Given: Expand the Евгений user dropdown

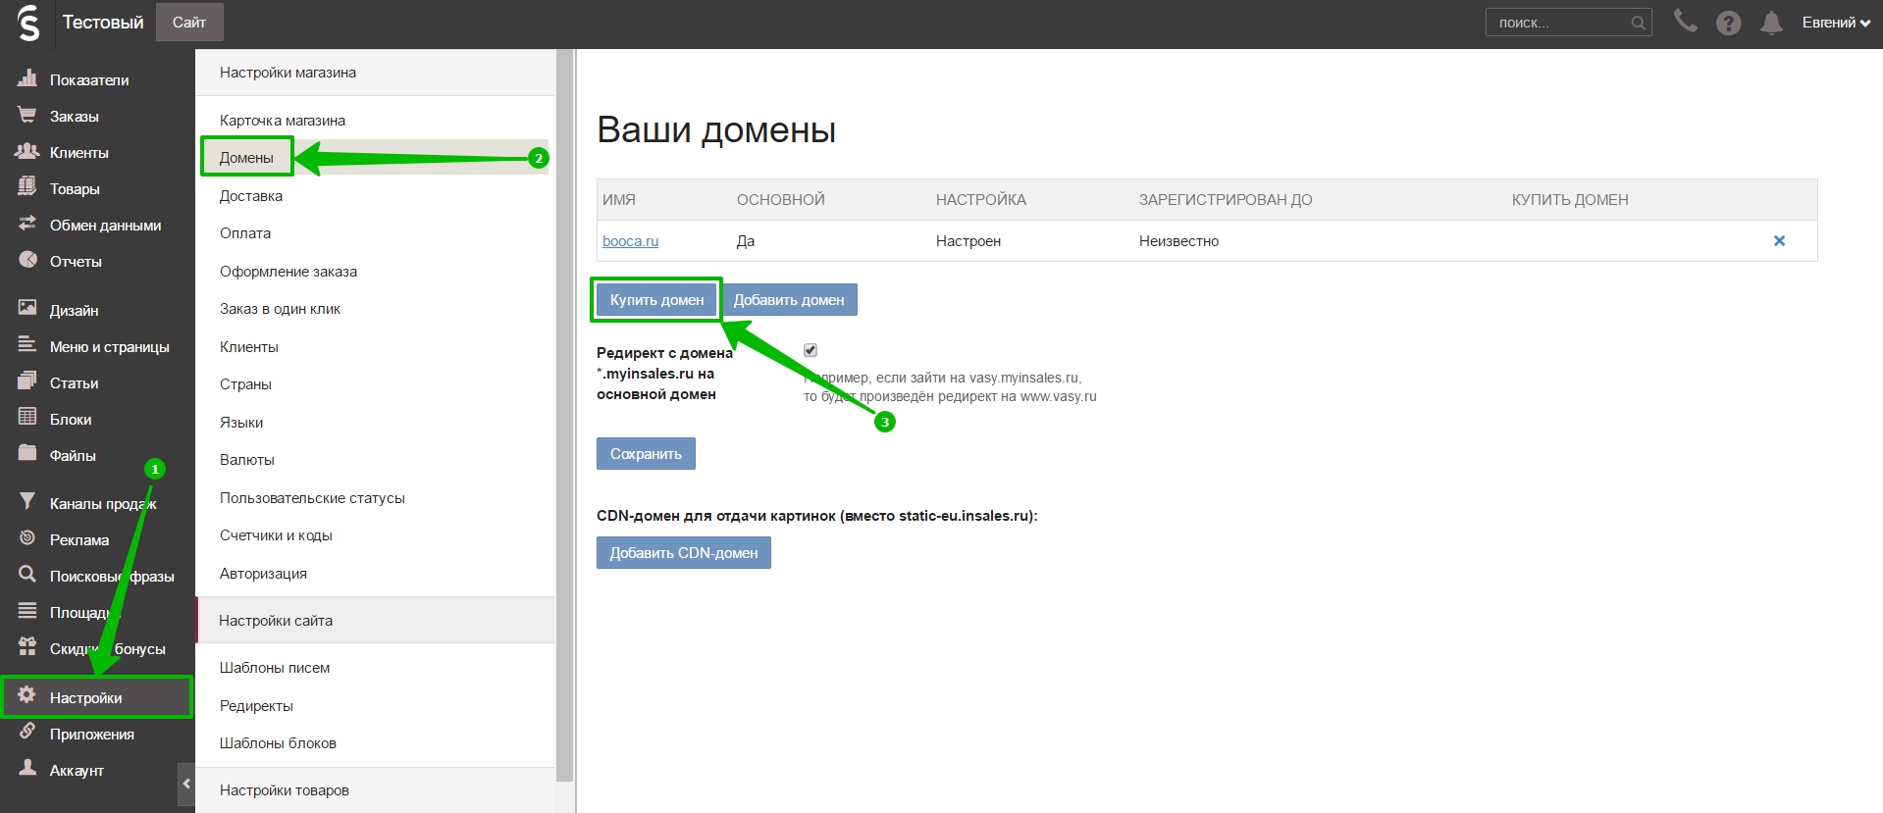Looking at the screenshot, I should pyautogui.click(x=1835, y=23).
